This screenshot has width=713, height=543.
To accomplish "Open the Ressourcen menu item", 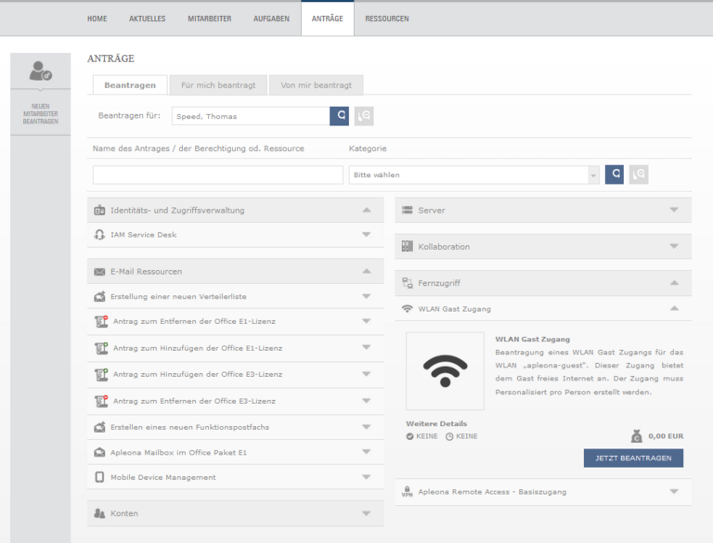I will pyautogui.click(x=387, y=19).
